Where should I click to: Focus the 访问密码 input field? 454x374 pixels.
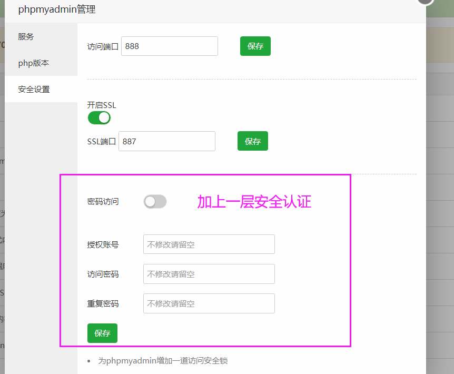click(x=209, y=274)
